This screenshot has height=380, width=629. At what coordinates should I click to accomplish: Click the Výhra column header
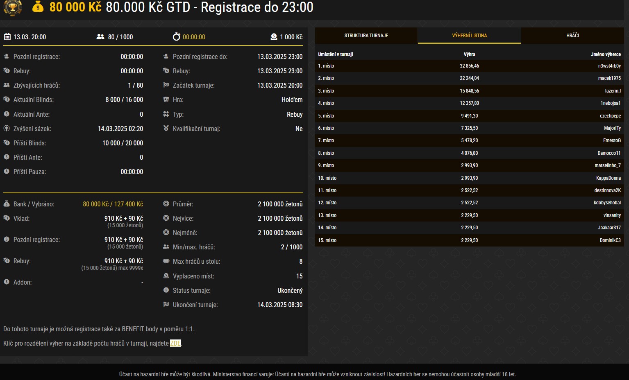[x=470, y=54]
